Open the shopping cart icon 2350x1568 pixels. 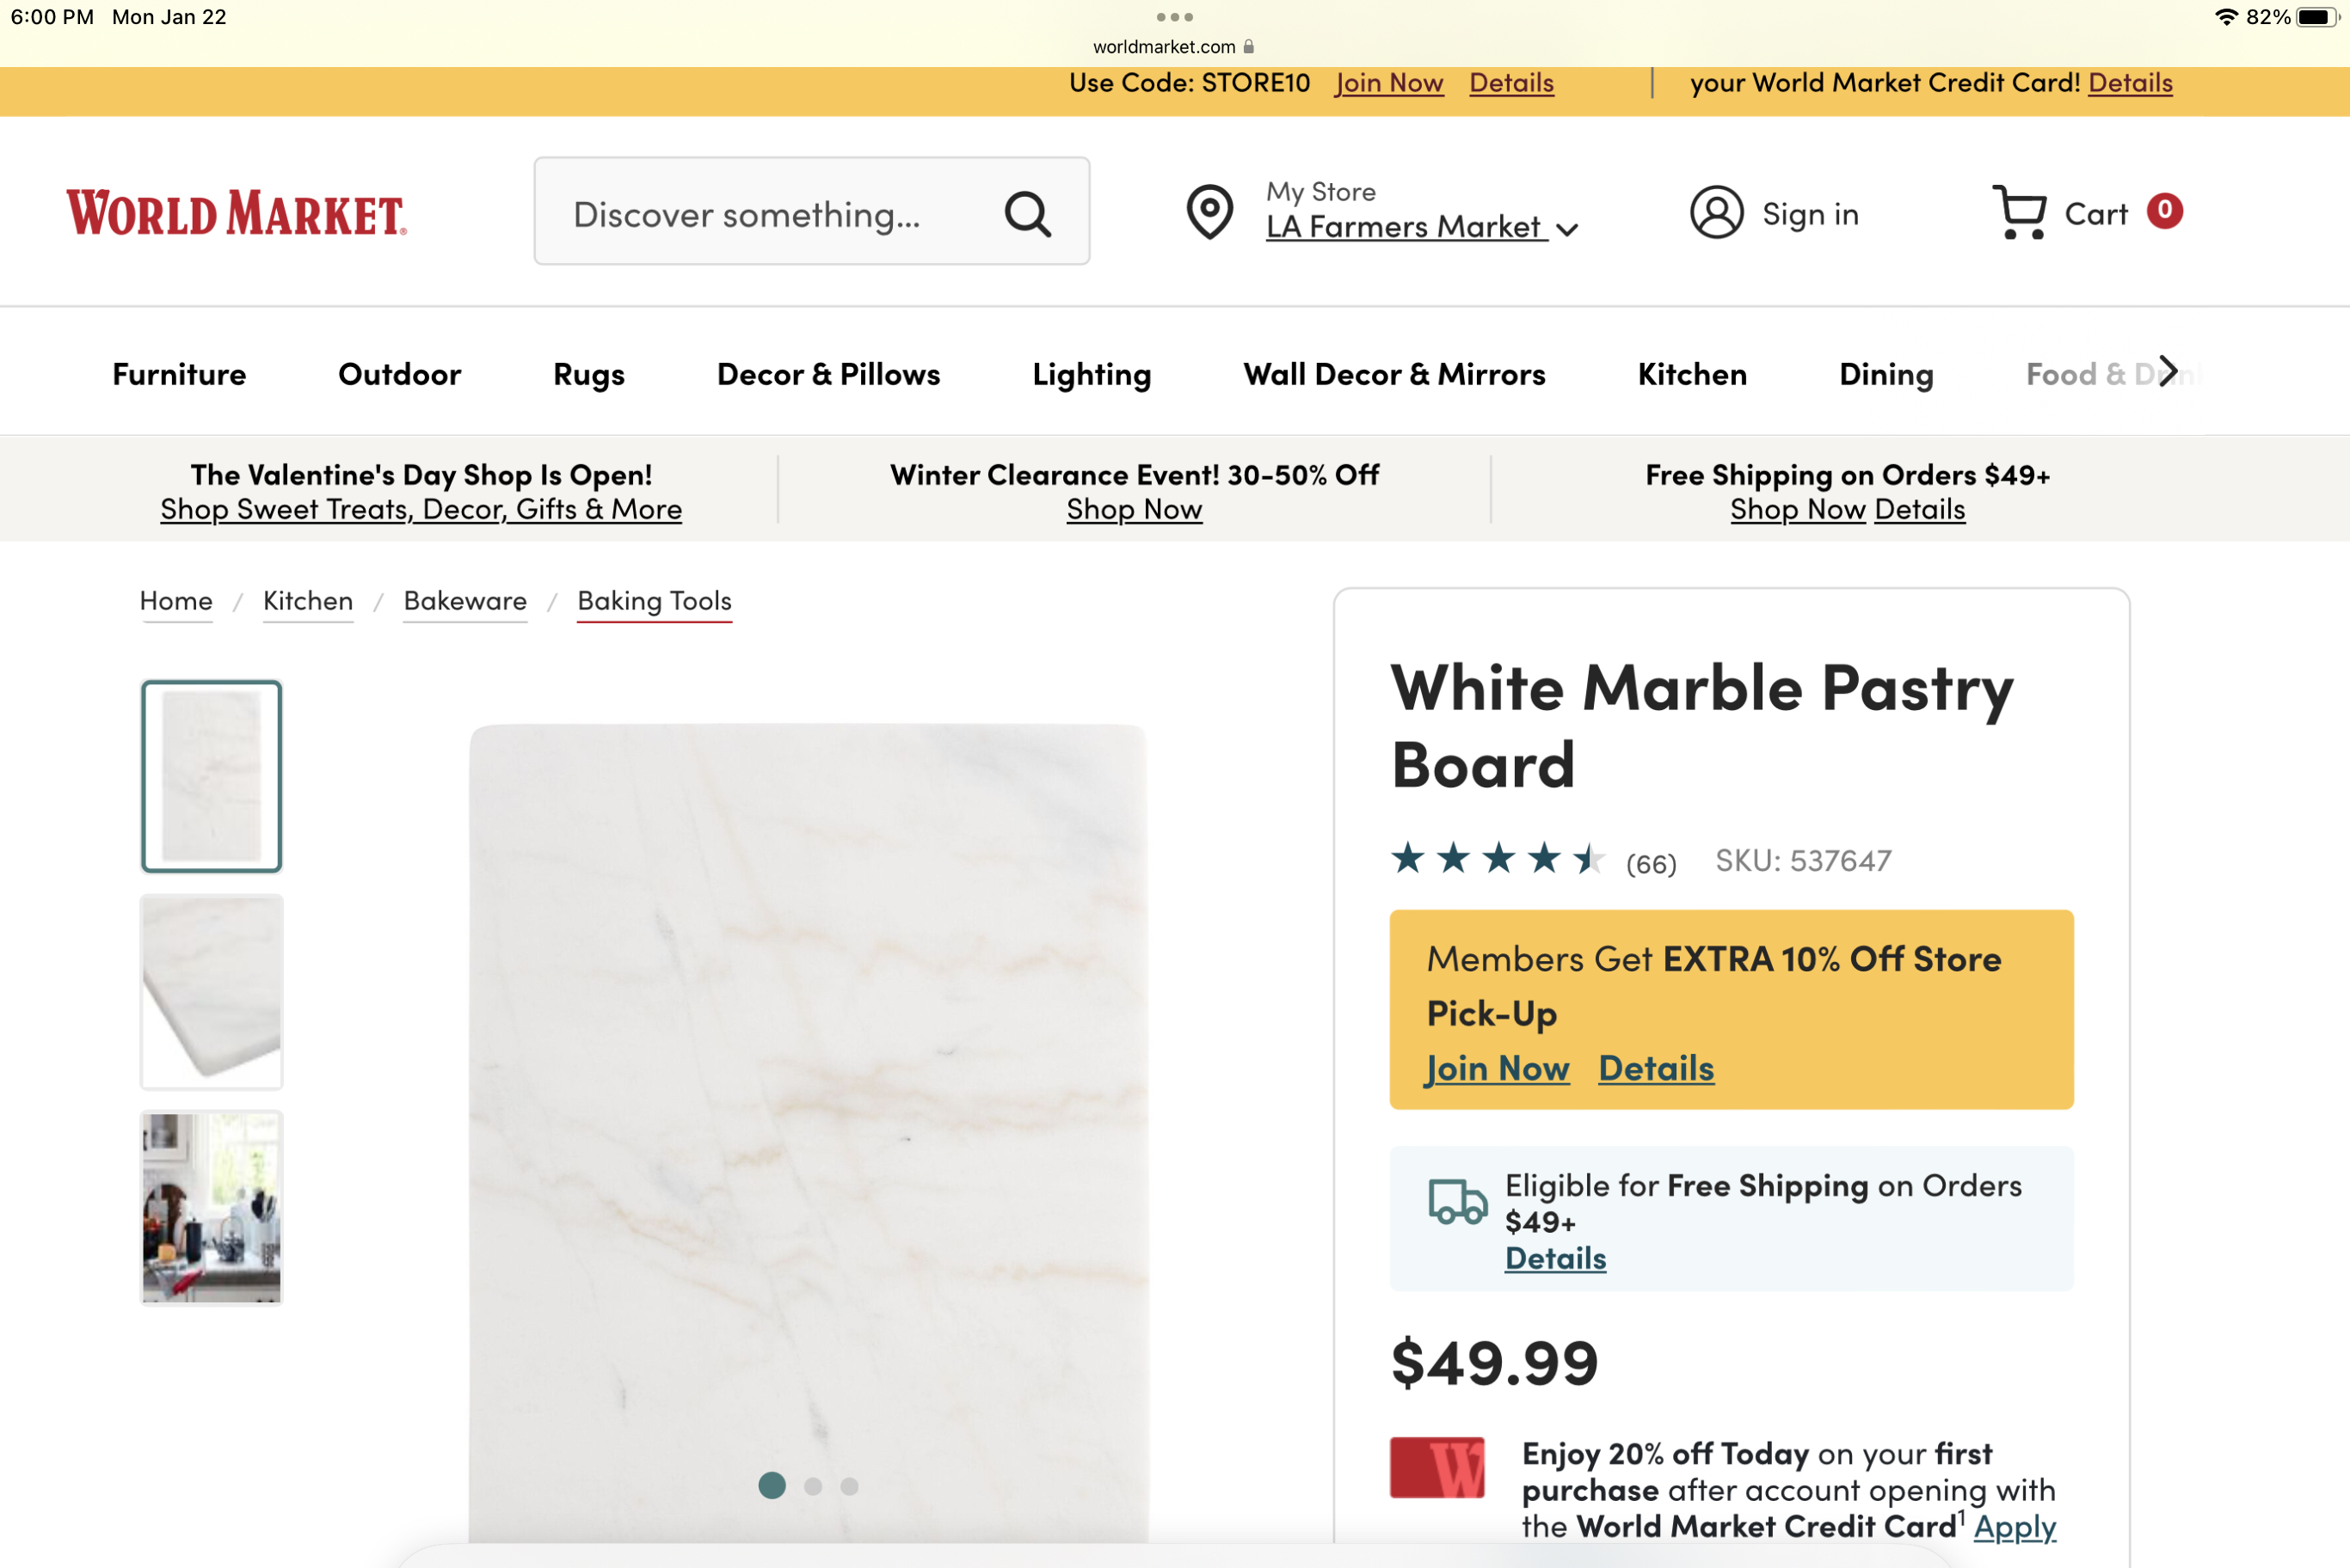tap(2019, 212)
